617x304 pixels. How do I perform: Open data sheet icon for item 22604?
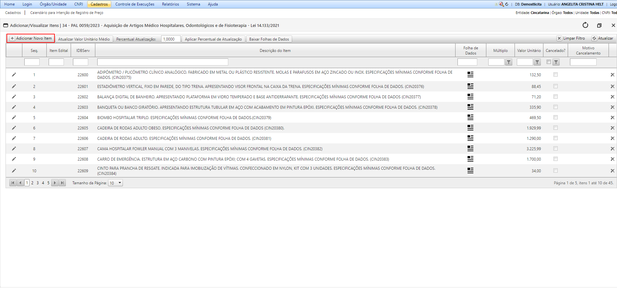[470, 117]
